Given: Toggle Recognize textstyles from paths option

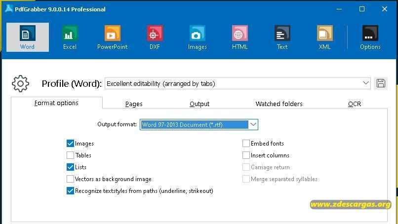Looking at the screenshot, I should (70, 191).
